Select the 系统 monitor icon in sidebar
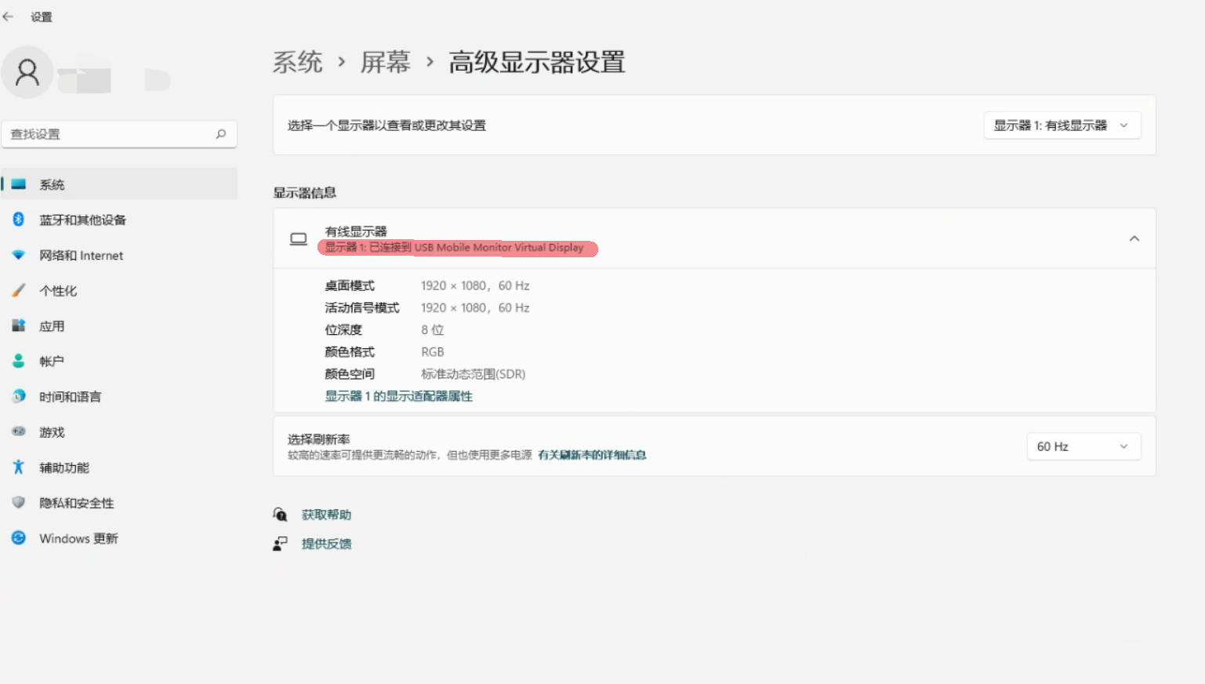 19,184
